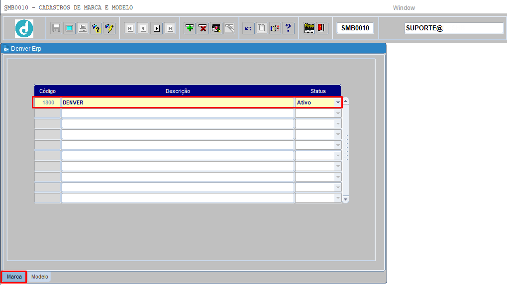Click the CADASTROS DE MARCA E MODELO title
Viewport: 507px width, 285px height.
pyautogui.click(x=86, y=7)
